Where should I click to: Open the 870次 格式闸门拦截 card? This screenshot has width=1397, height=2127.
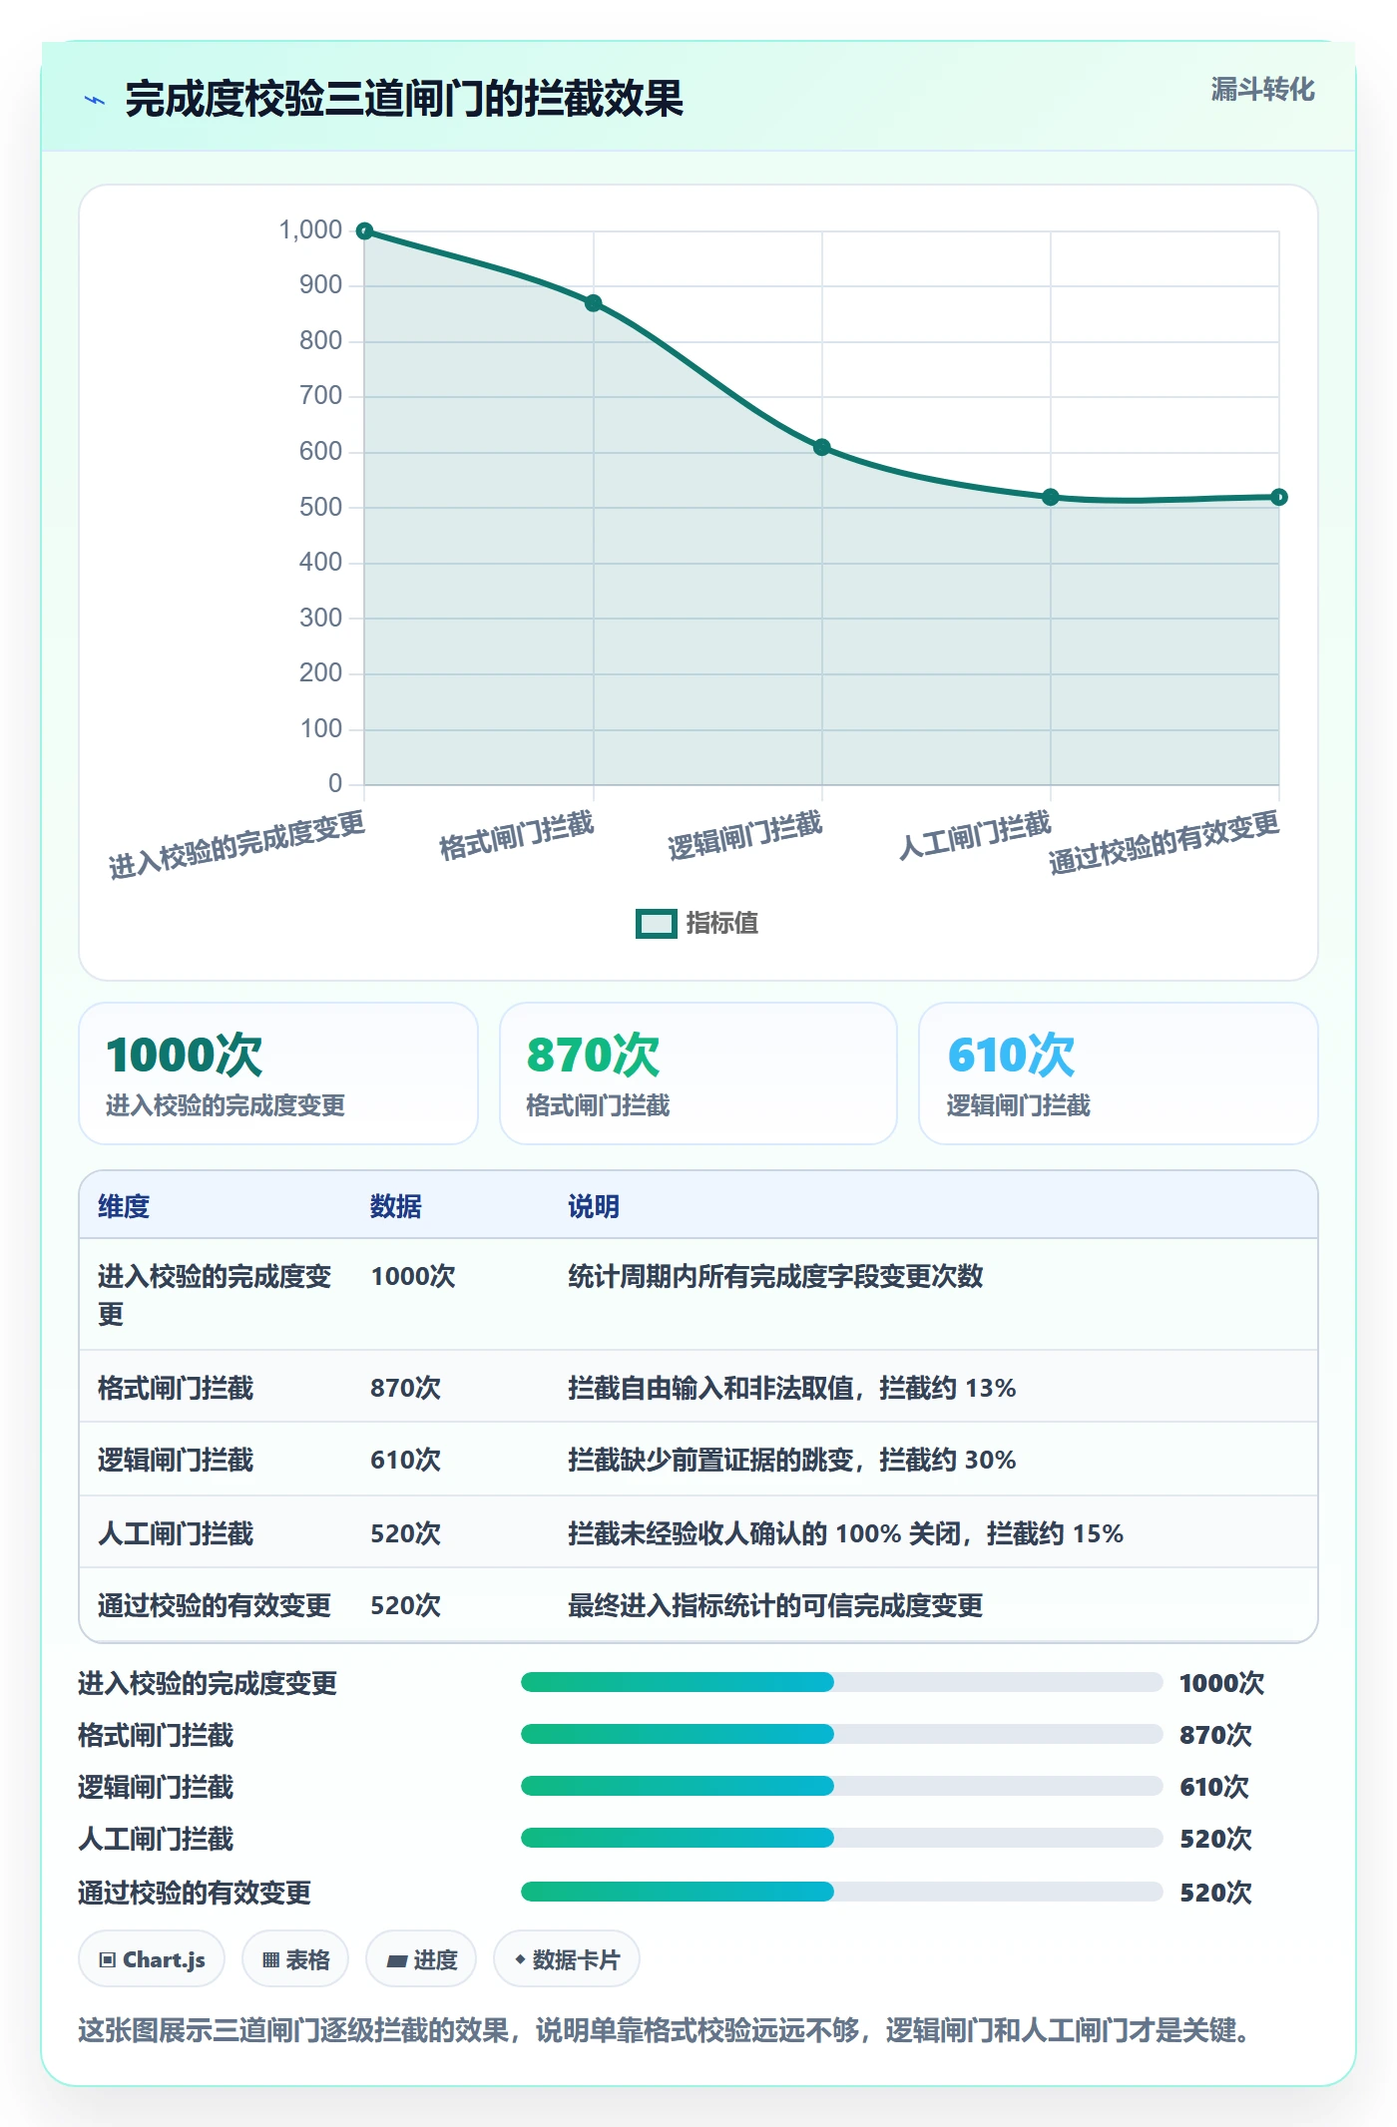tap(698, 1073)
